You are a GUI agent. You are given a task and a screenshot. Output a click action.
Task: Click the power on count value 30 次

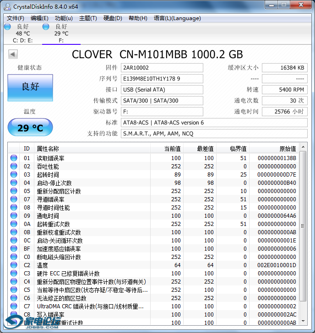[x=285, y=101]
